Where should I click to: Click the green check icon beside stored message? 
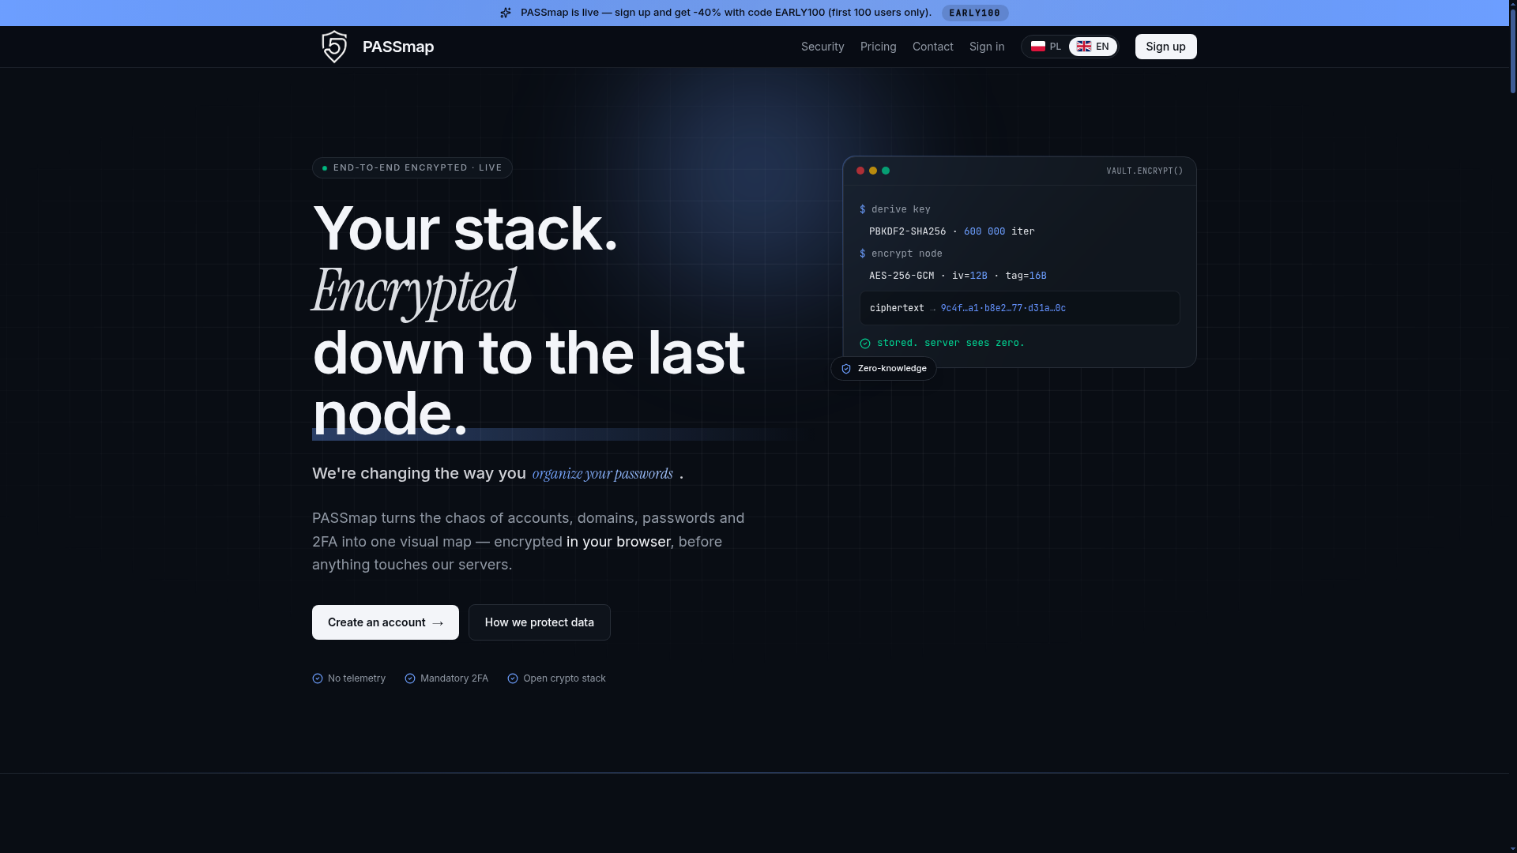[x=865, y=344]
